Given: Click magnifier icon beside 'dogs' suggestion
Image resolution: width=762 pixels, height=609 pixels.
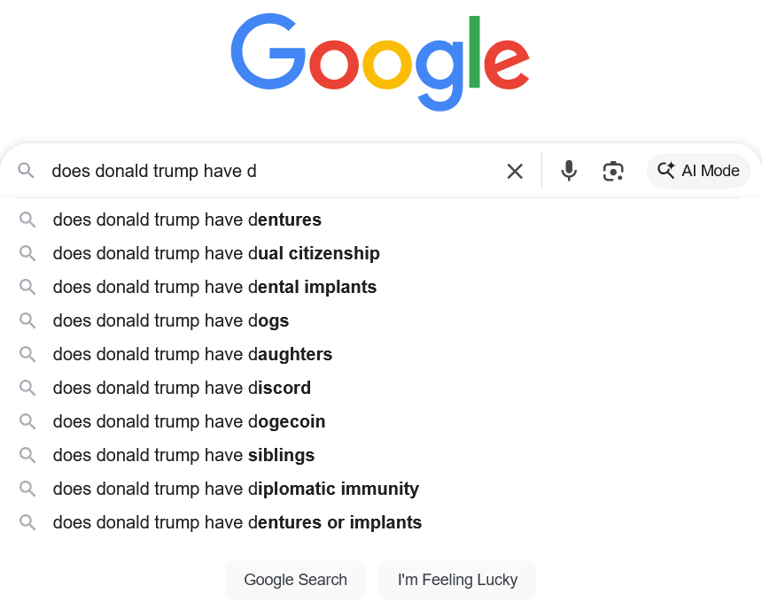Looking at the screenshot, I should coord(27,320).
